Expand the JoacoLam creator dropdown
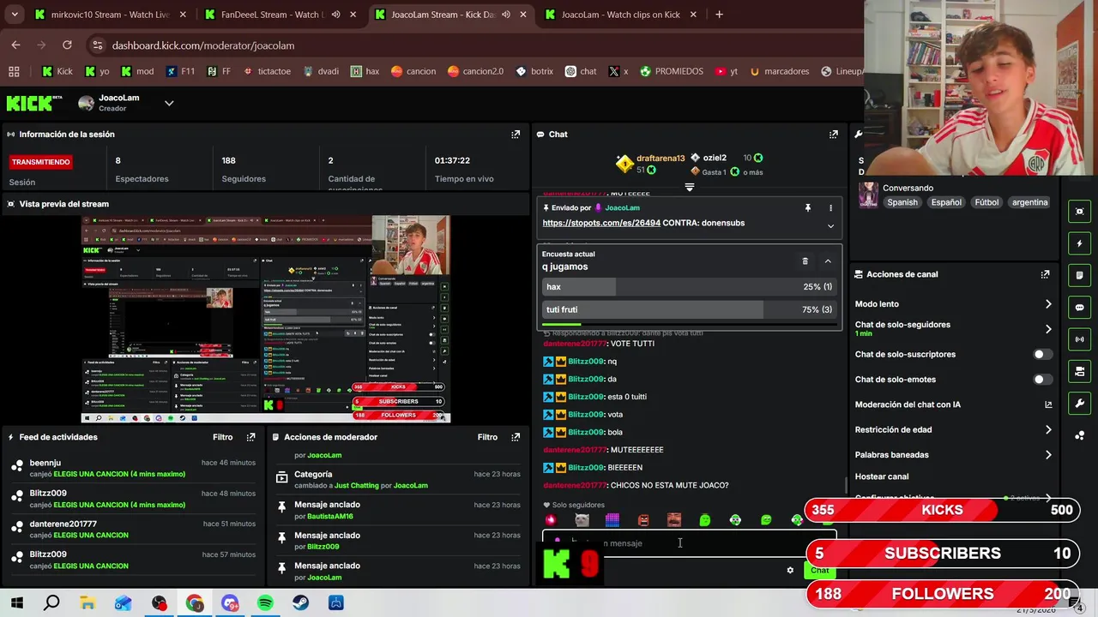 169,104
